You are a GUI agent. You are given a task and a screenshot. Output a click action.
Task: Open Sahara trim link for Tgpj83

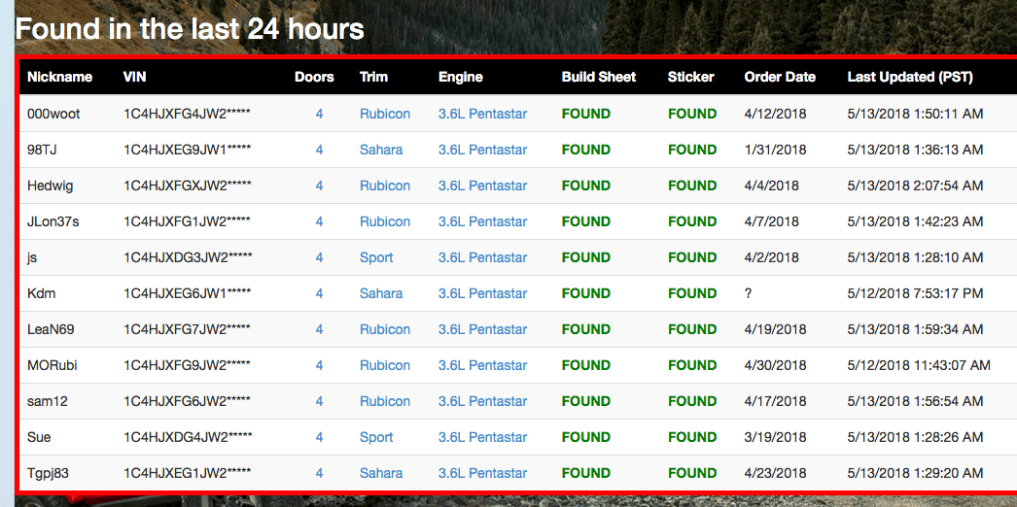click(x=381, y=473)
